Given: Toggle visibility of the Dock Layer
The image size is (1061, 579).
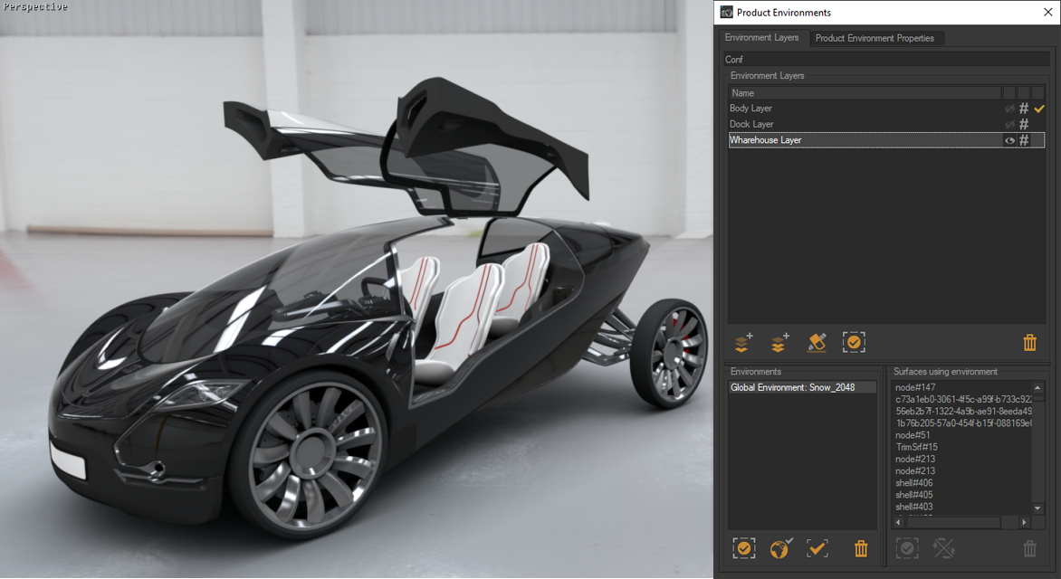Looking at the screenshot, I should point(1009,124).
